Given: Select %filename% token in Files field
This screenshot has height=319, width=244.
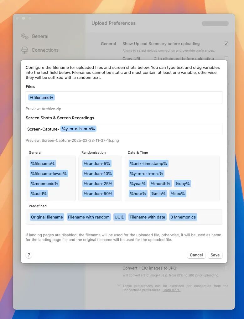Looking at the screenshot, I should (42, 97).
